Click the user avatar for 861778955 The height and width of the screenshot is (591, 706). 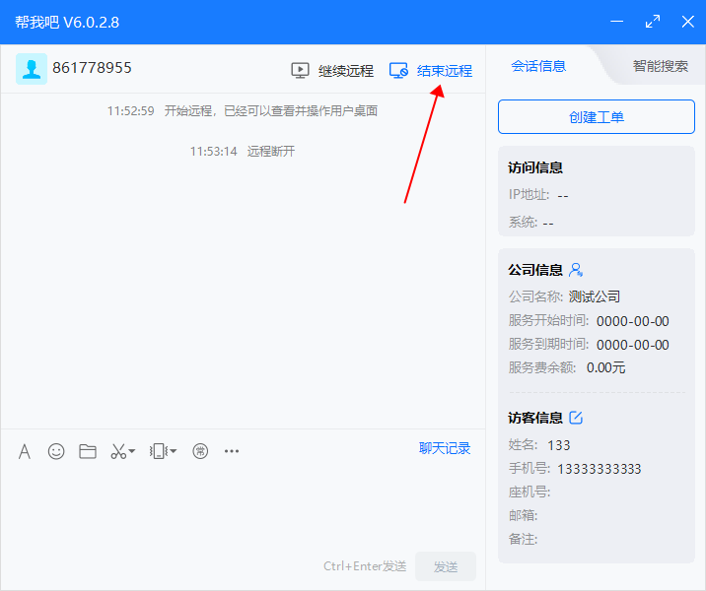[x=31, y=69]
